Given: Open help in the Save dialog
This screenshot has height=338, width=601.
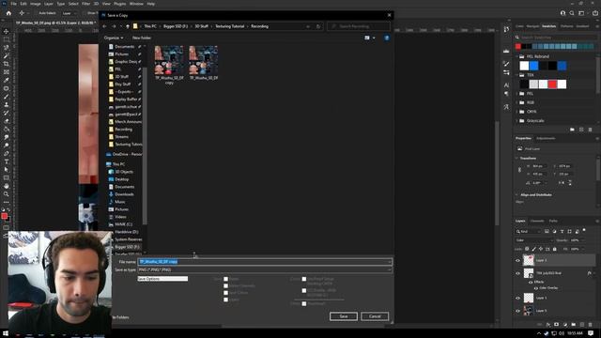Looking at the screenshot, I should tap(386, 38).
